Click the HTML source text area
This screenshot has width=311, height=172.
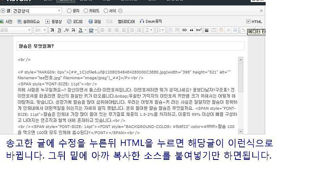tap(127, 96)
